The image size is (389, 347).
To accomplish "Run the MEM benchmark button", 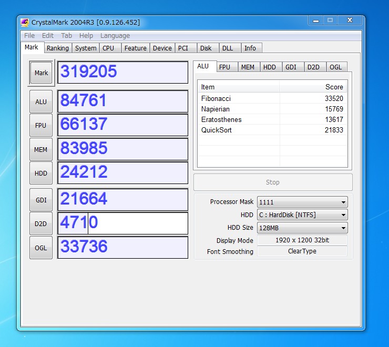I will [x=41, y=149].
